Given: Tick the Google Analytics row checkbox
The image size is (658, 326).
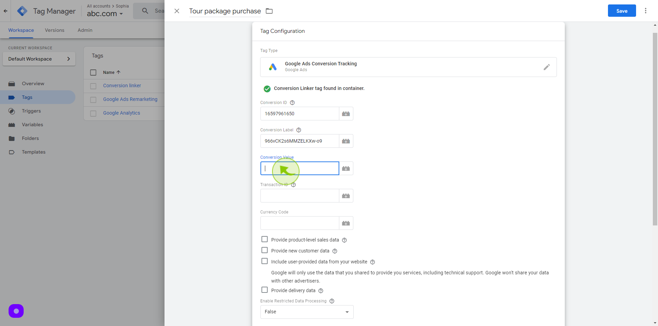Looking at the screenshot, I should coord(93,114).
